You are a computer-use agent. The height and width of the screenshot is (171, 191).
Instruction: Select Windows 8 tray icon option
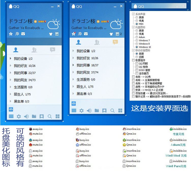click(137, 44)
